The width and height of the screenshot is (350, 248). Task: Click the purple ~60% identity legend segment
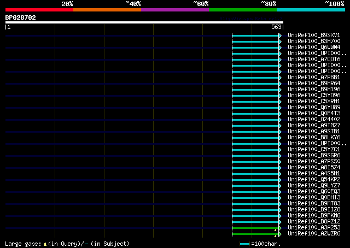175,10
